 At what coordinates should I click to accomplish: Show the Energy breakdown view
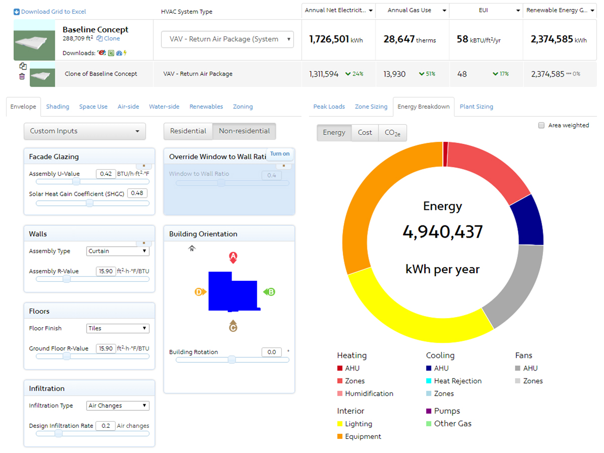coord(334,132)
